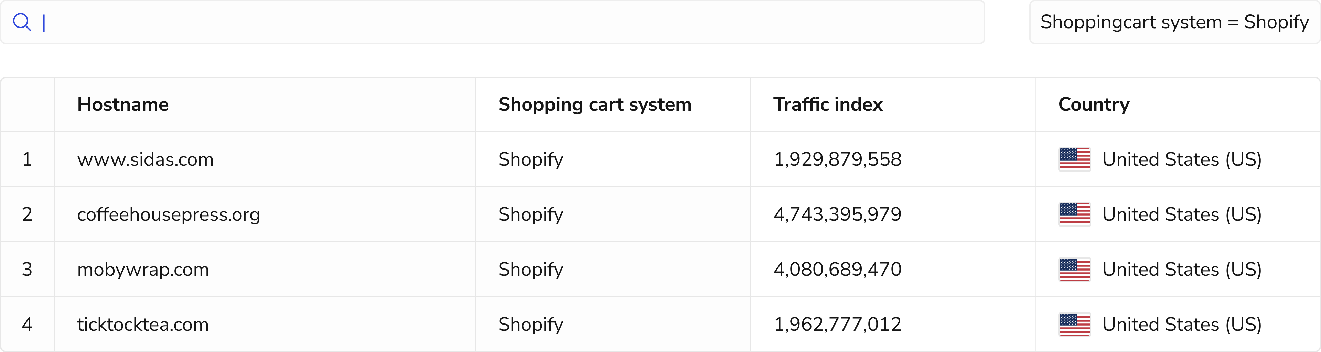The height and width of the screenshot is (352, 1321).
Task: Open the coffeehousepress.org hostname
Action: (x=169, y=214)
